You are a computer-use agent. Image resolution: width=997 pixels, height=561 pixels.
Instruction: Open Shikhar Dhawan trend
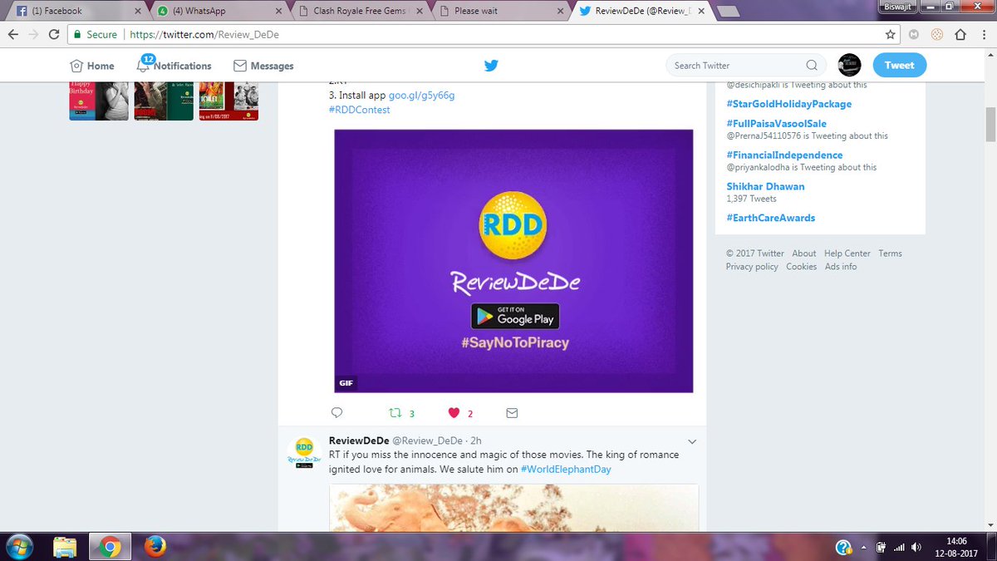click(765, 187)
